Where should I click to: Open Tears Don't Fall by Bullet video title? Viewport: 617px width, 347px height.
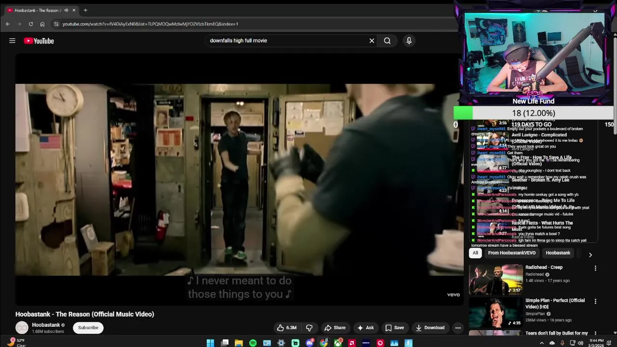556,333
